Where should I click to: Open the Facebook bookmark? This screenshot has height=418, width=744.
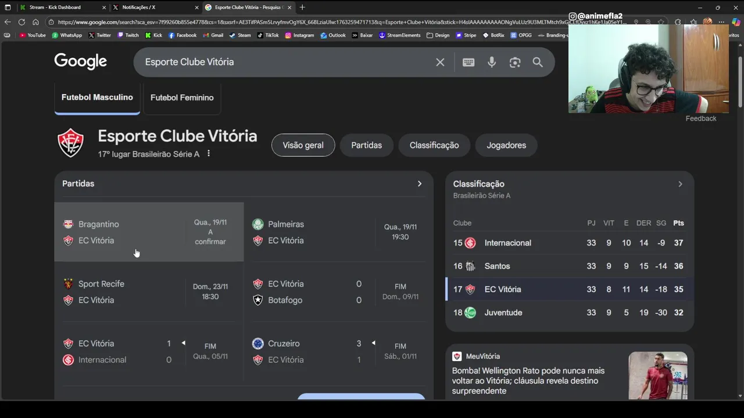pyautogui.click(x=183, y=35)
